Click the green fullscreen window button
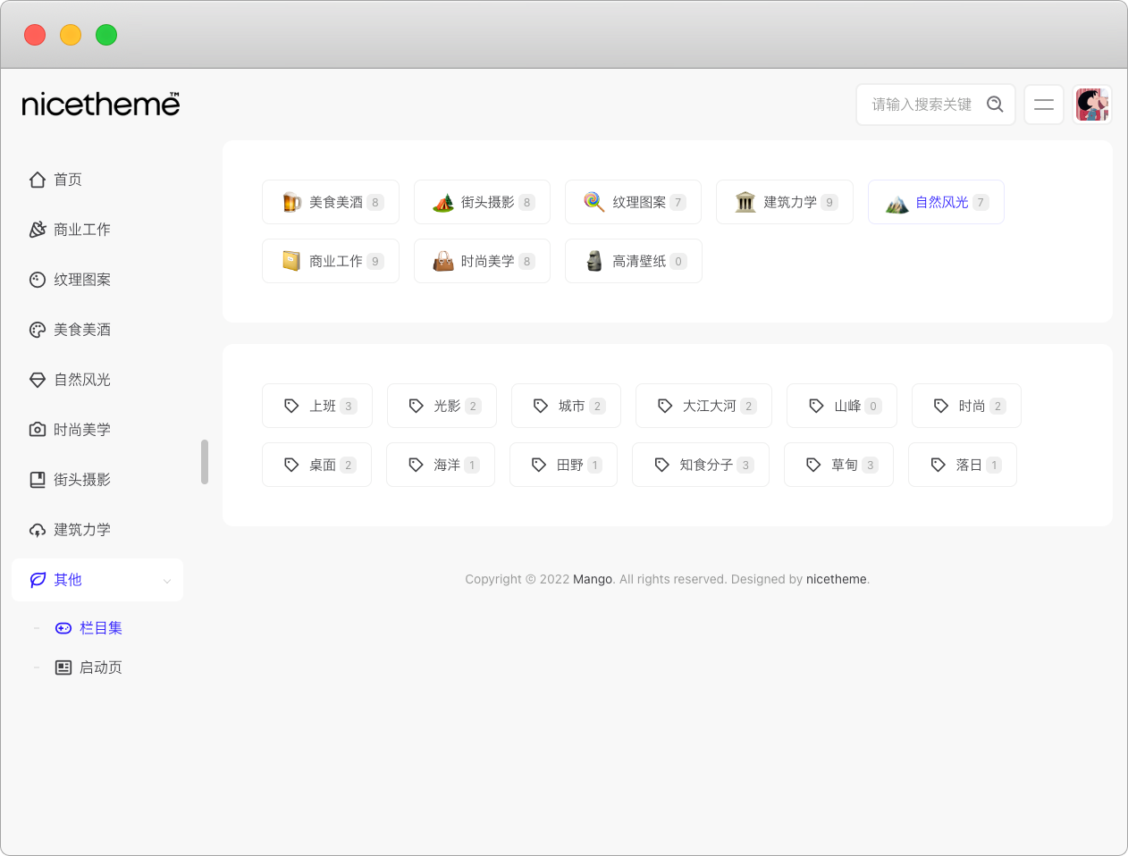The height and width of the screenshot is (856, 1128). coord(106,35)
